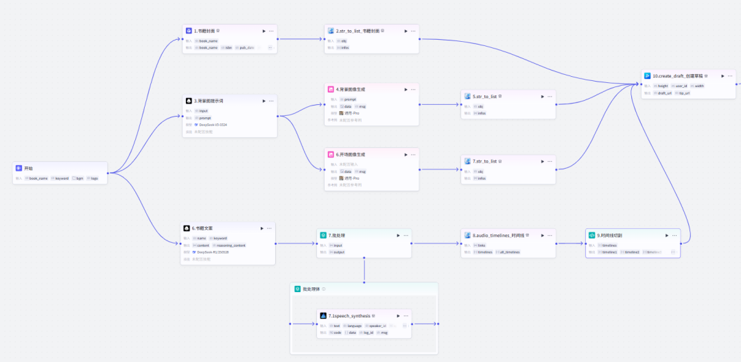Viewport: 741px width, 362px height.
Task: Click the 1.书籍封面 node icon
Action: tap(189, 31)
